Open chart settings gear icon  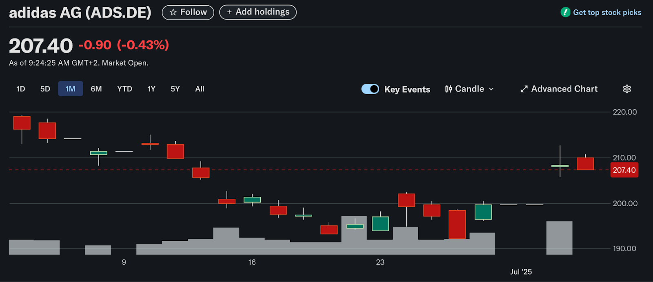click(627, 89)
